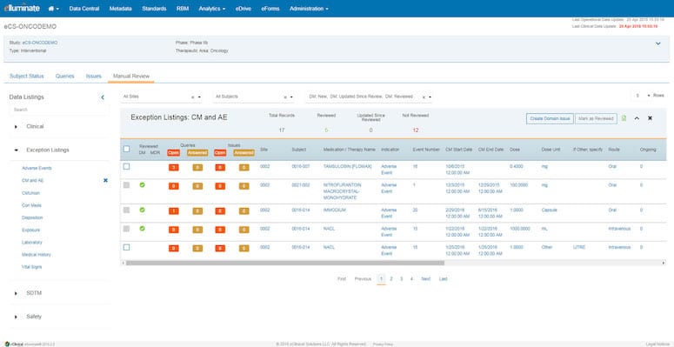674x347 pixels.
Task: Open the All Subjects dropdown
Action: (x=292, y=97)
